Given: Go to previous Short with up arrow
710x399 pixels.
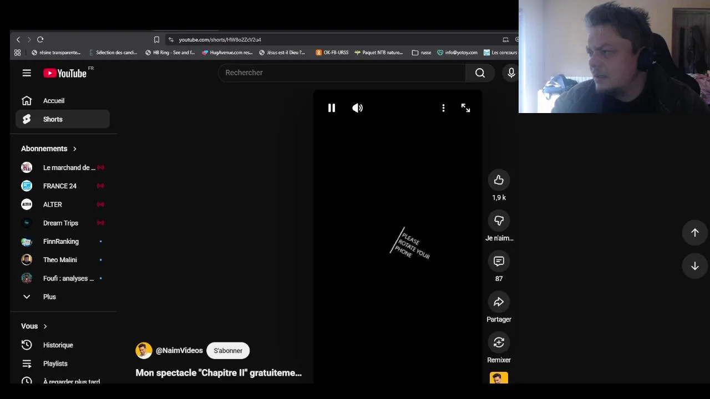Looking at the screenshot, I should (694, 233).
